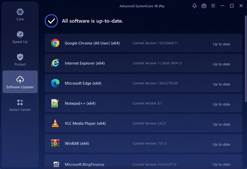Click Up to date status for WinRAR

tap(221, 145)
